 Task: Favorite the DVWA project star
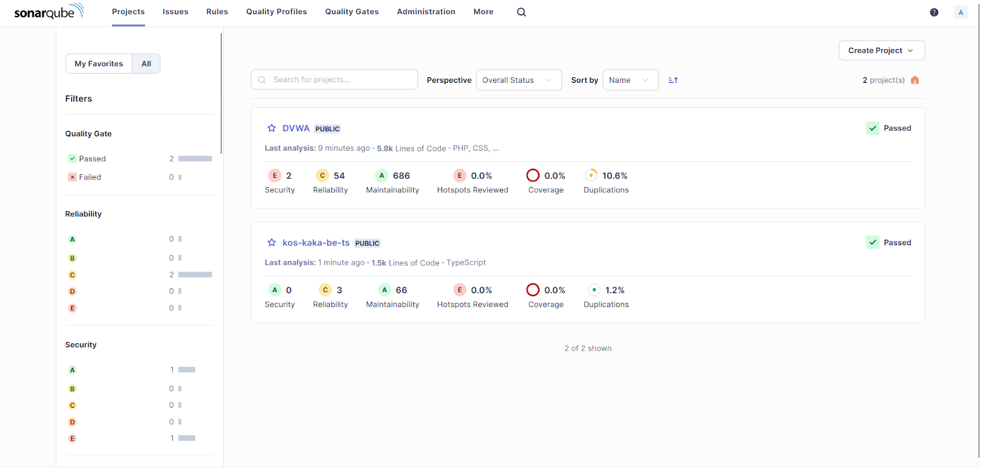(272, 128)
